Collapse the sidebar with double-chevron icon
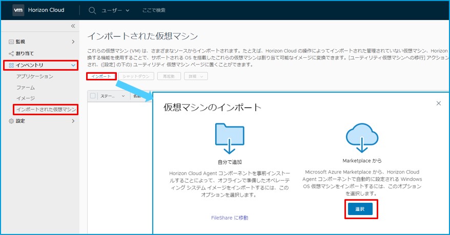 [73, 26]
